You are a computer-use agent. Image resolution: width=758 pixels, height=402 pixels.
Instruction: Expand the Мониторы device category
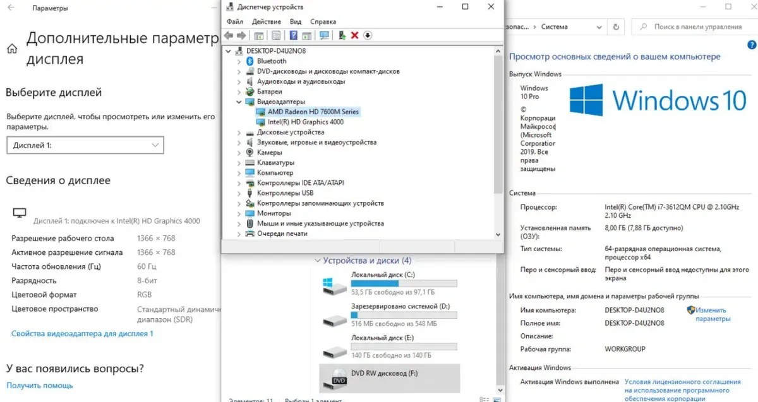tap(239, 213)
